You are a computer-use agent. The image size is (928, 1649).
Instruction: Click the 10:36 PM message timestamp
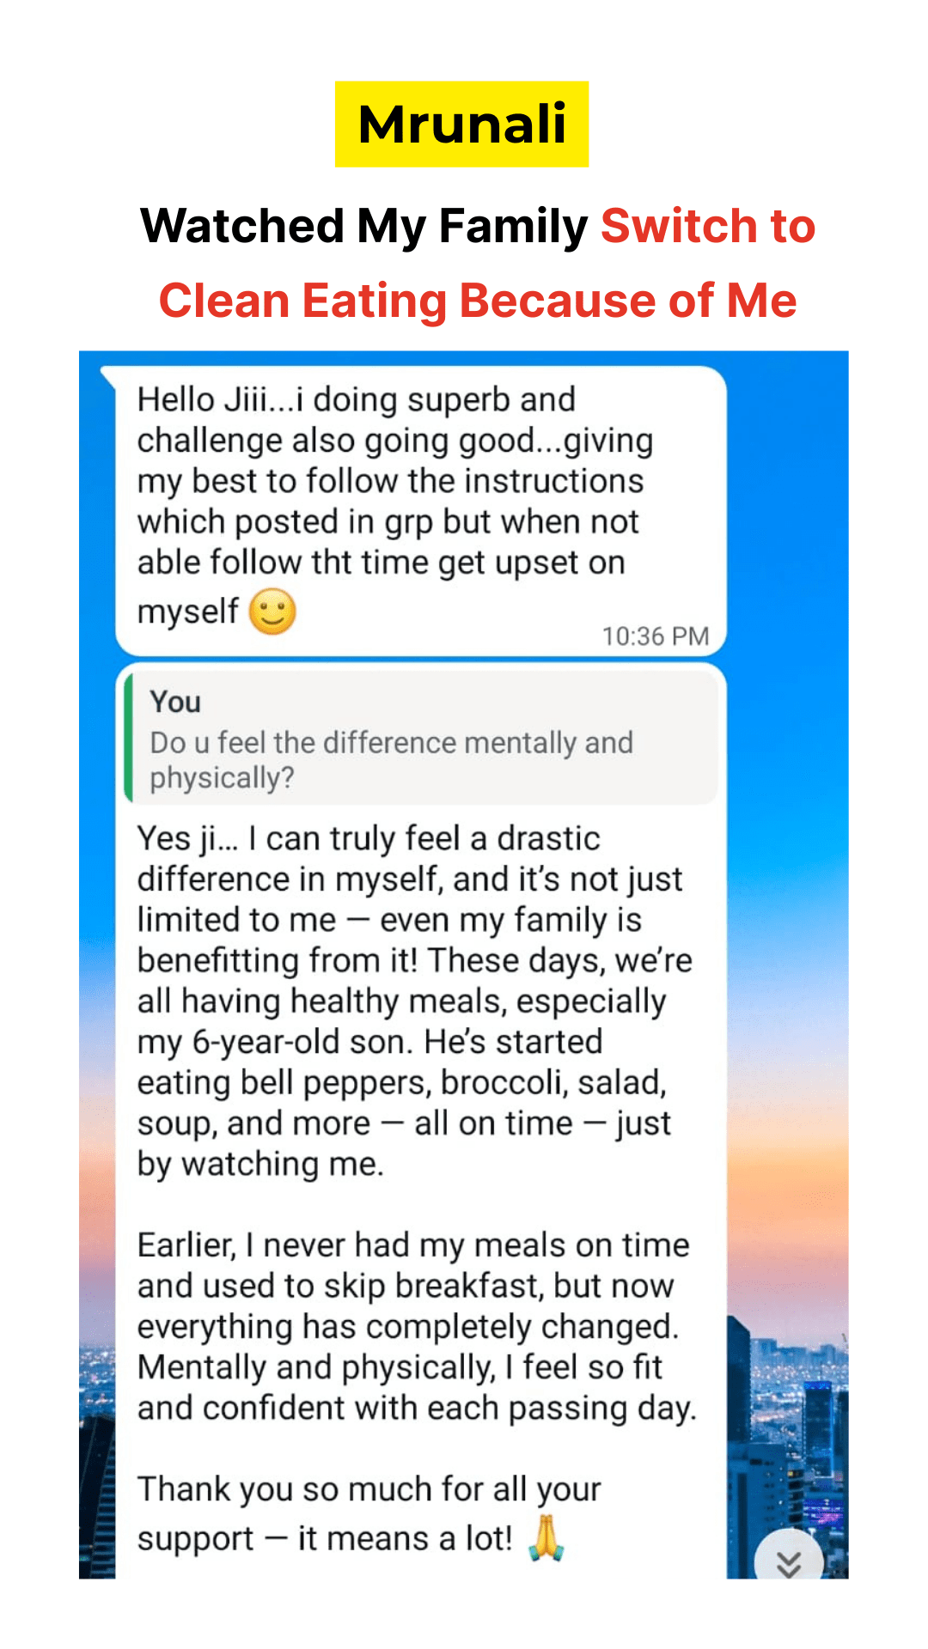pos(655,636)
